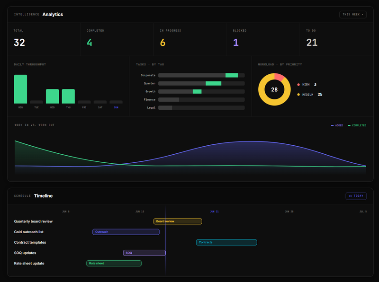Click the Contracts timeline bar
Screen dimensions: 379x282
click(x=226, y=242)
